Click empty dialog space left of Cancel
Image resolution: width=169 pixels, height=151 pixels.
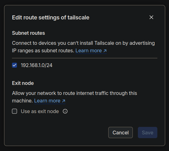[59, 133]
